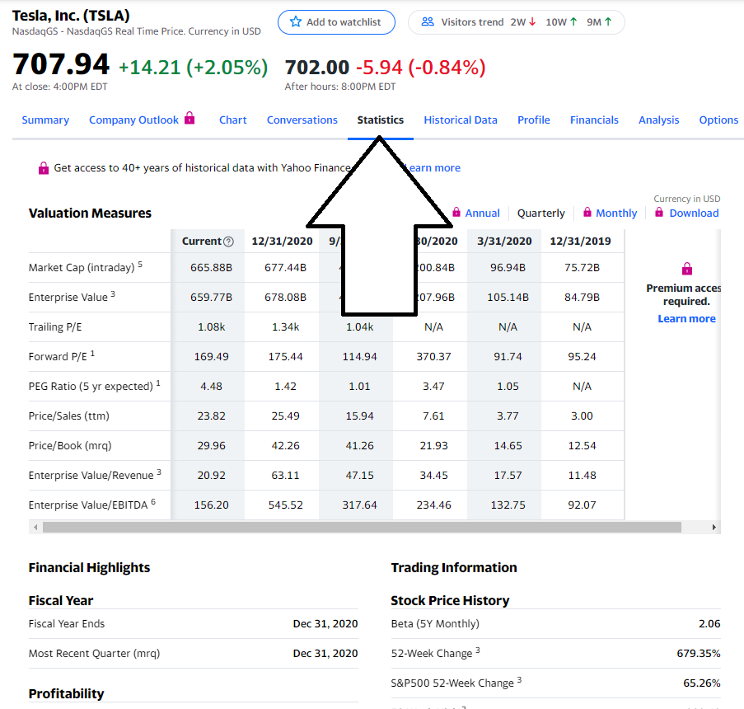
Task: Click the lock icon next to Annual
Action: 456,212
